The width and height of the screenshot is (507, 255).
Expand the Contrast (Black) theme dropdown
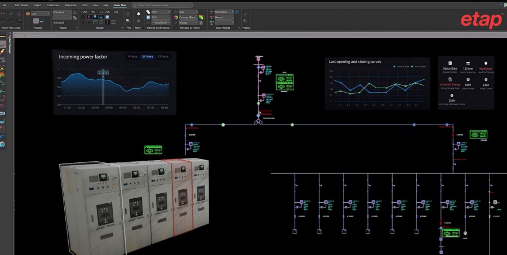(x=189, y=17)
